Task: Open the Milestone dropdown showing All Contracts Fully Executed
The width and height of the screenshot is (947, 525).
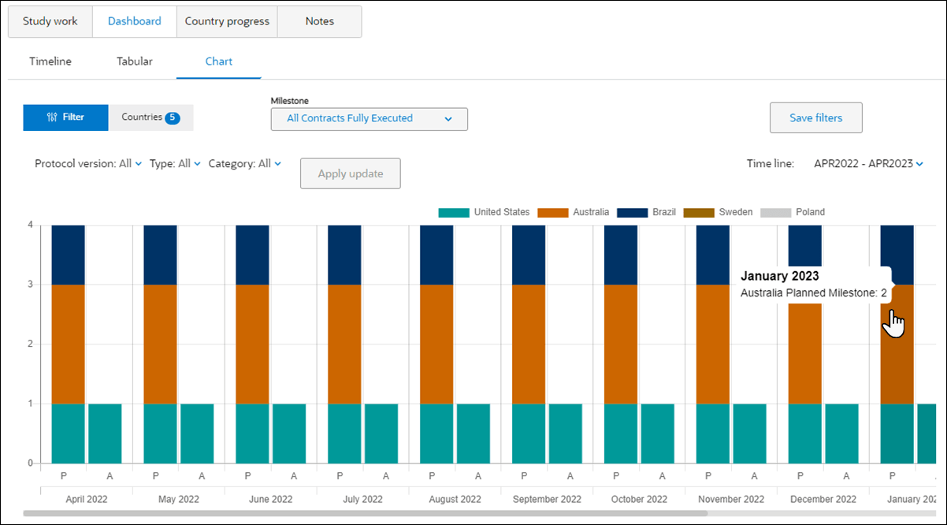Action: click(x=369, y=119)
